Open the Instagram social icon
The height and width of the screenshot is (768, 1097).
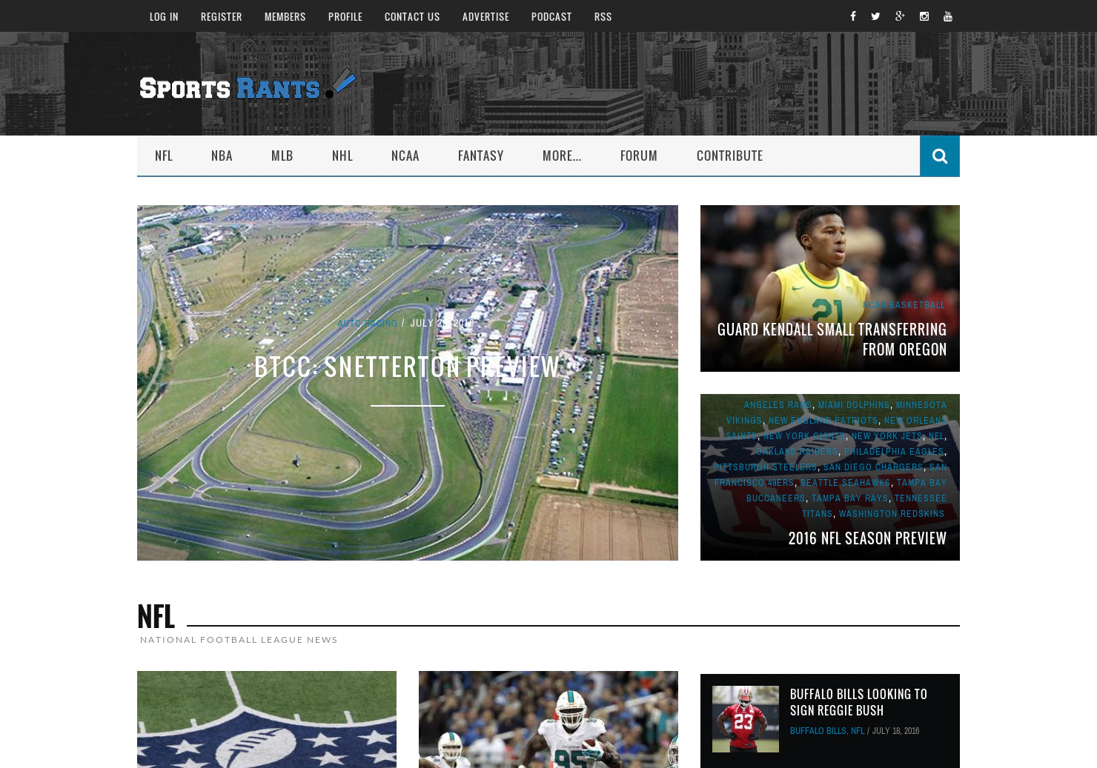coord(924,16)
